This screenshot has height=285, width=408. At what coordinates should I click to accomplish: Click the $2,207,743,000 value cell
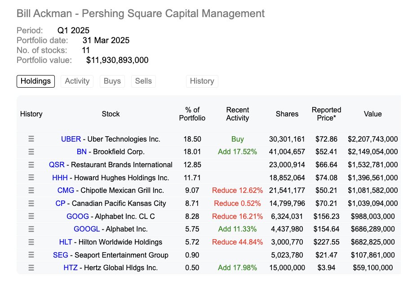click(373, 139)
